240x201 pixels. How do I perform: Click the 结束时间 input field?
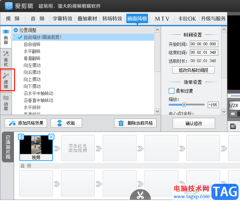click(204, 52)
